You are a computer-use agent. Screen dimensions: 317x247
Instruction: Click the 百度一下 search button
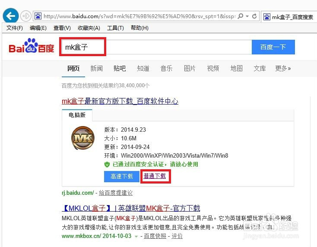pos(273,47)
